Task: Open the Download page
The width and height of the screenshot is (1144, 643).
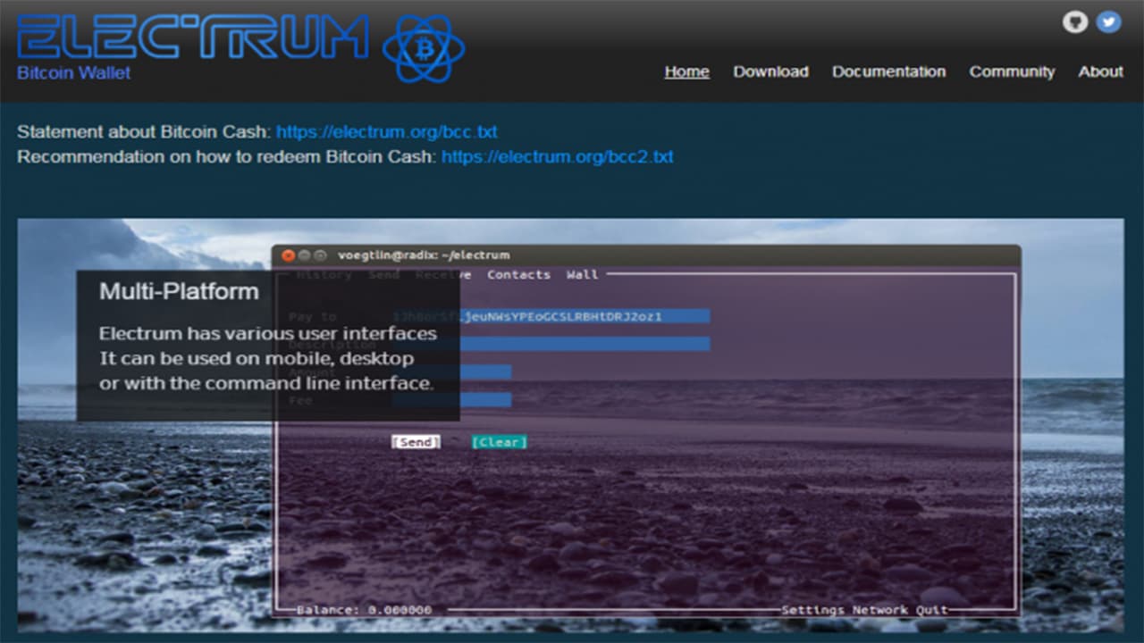Action: 770,71
